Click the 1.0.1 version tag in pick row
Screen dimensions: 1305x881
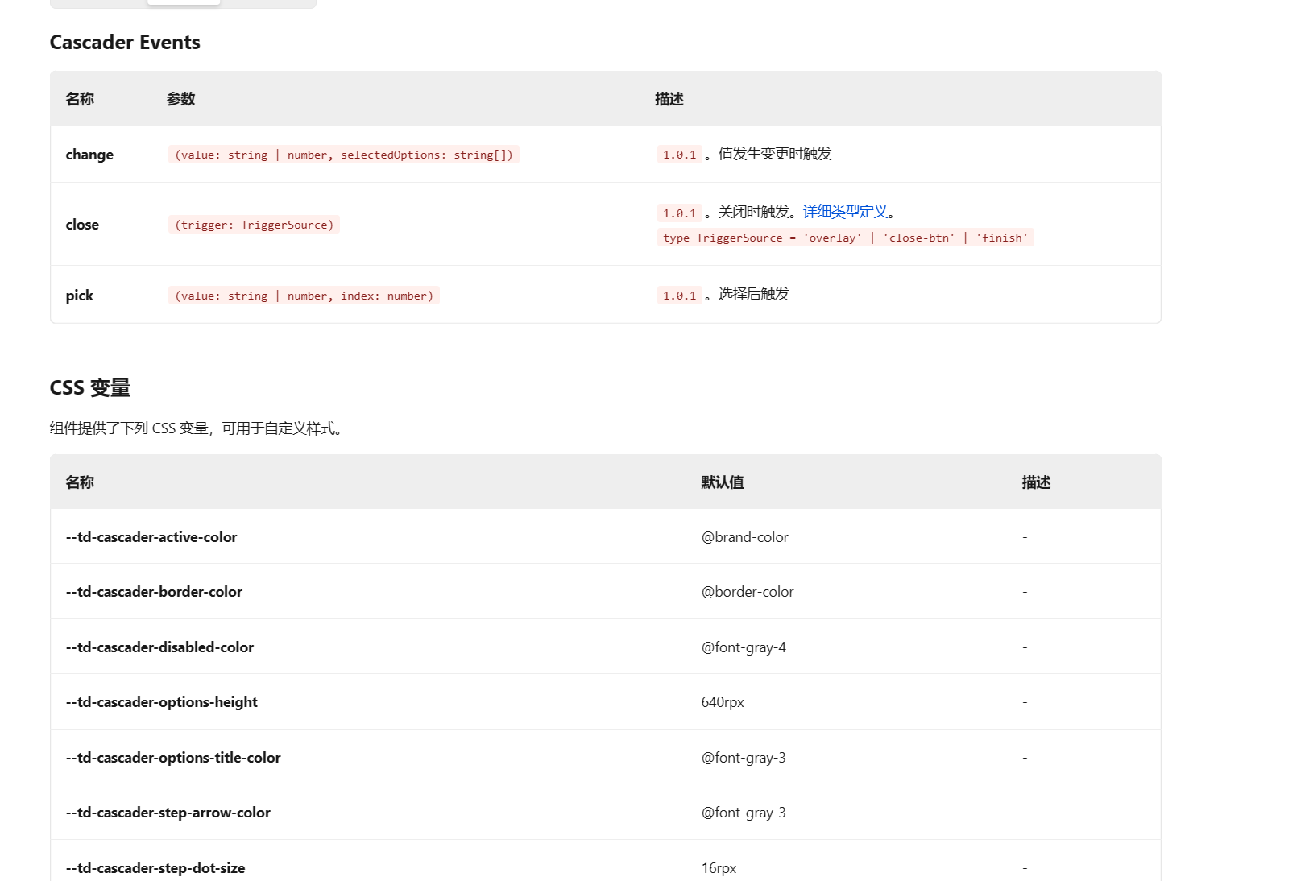point(680,296)
